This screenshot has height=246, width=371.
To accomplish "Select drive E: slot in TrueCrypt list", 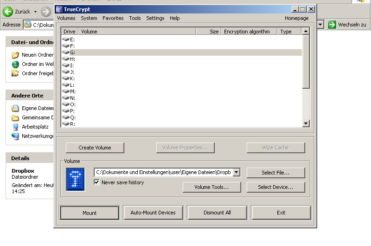I will (x=182, y=39).
